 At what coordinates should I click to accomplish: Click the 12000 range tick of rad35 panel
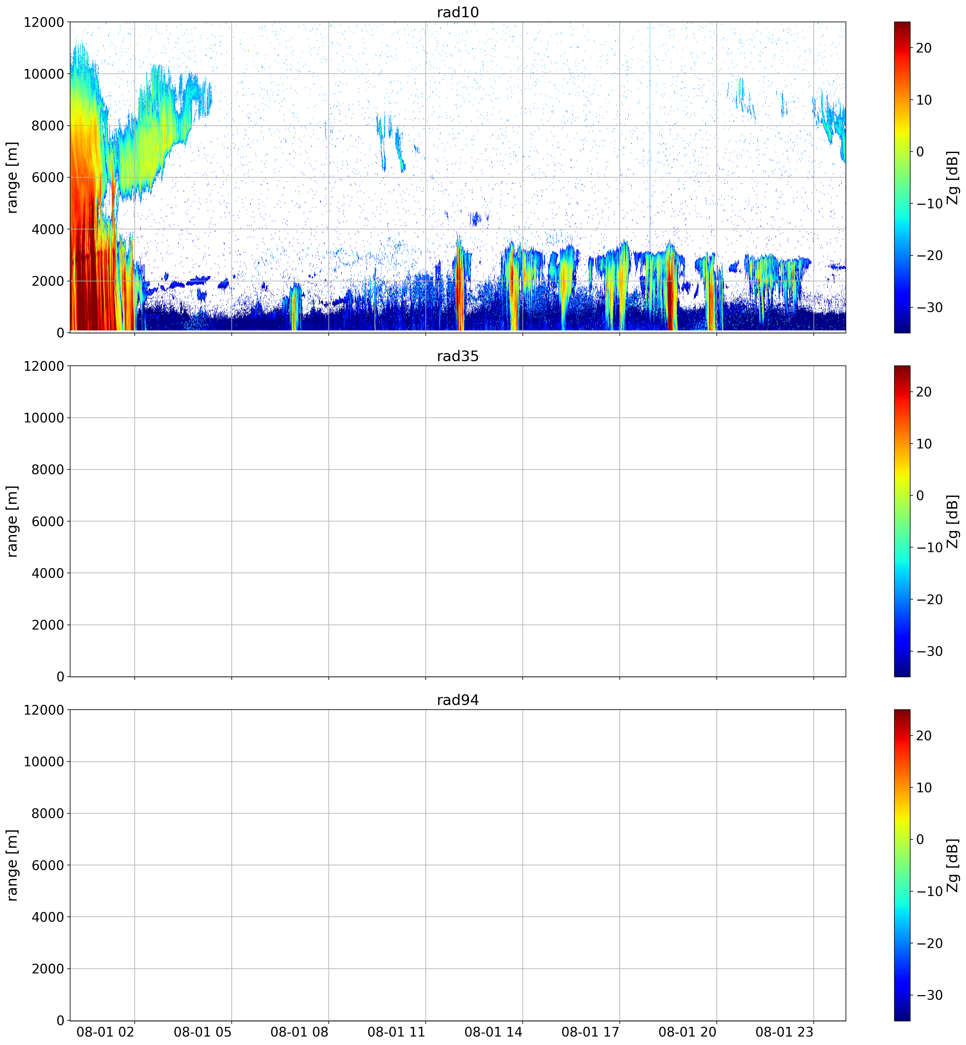click(x=44, y=366)
